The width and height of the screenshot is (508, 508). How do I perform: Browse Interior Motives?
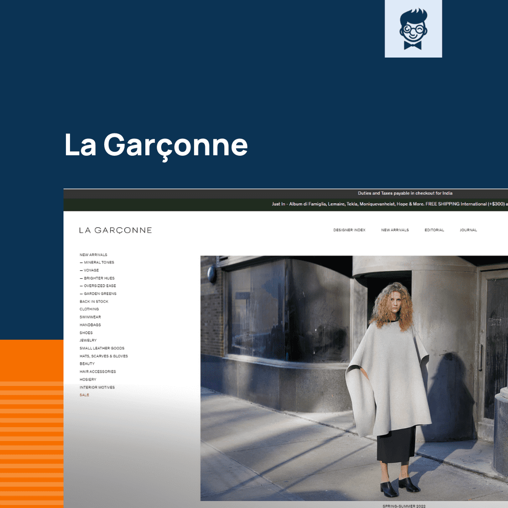click(x=97, y=387)
